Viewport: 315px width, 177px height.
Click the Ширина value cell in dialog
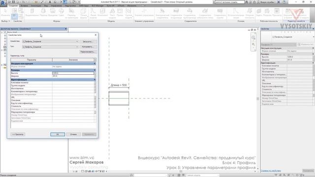coord(73,76)
